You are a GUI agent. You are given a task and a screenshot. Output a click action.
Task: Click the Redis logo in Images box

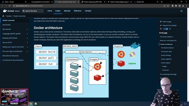pyautogui.click(x=97, y=78)
